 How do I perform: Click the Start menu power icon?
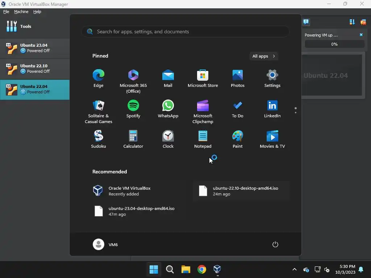tap(275, 244)
